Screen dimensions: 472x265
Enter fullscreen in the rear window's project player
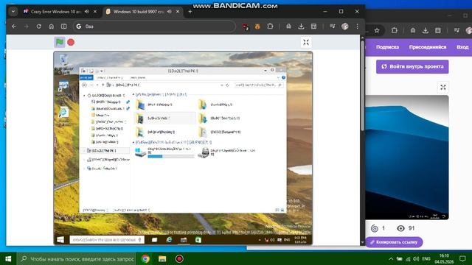[442, 88]
